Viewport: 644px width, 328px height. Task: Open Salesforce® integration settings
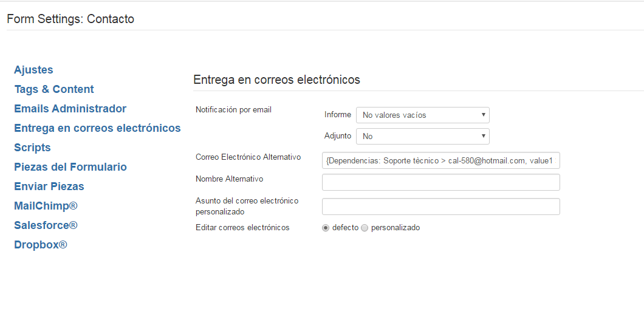[46, 225]
